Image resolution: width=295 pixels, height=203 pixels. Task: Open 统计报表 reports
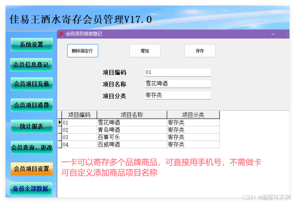tap(32, 126)
